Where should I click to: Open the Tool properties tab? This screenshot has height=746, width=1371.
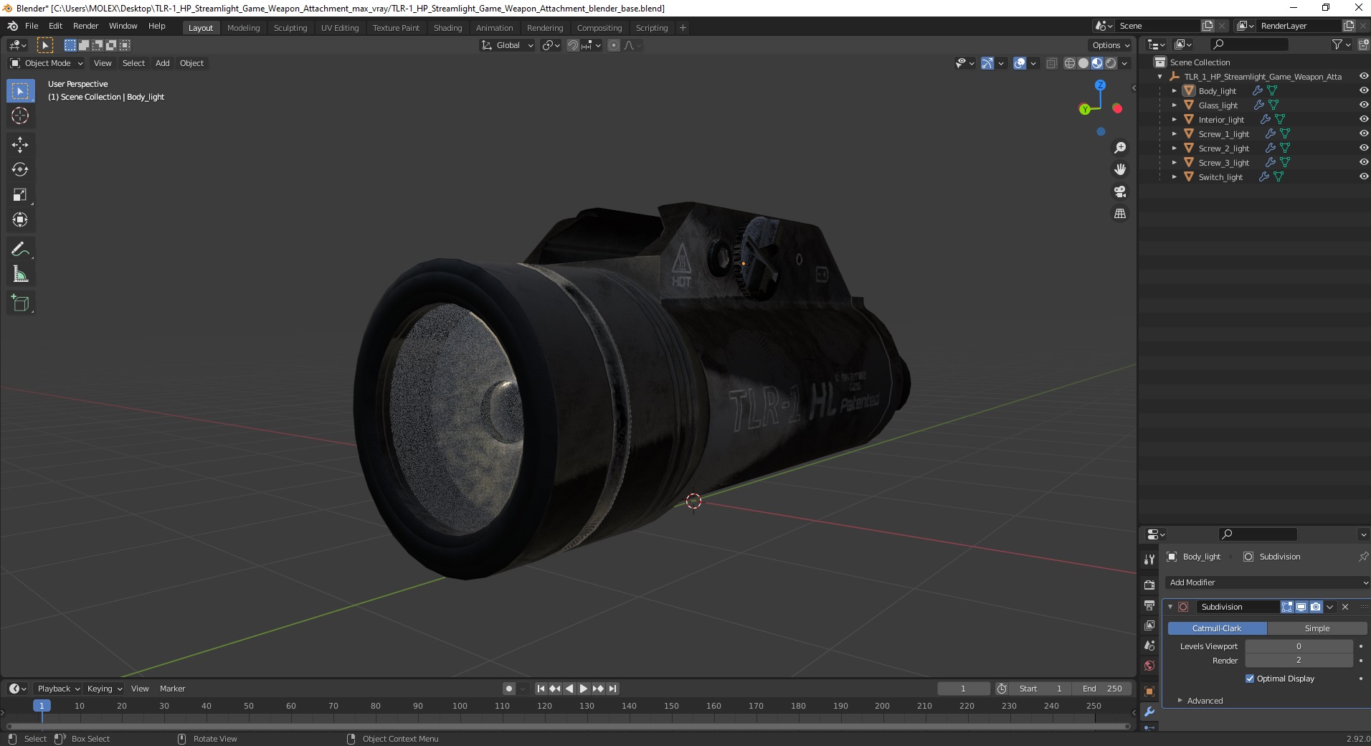point(1149,559)
